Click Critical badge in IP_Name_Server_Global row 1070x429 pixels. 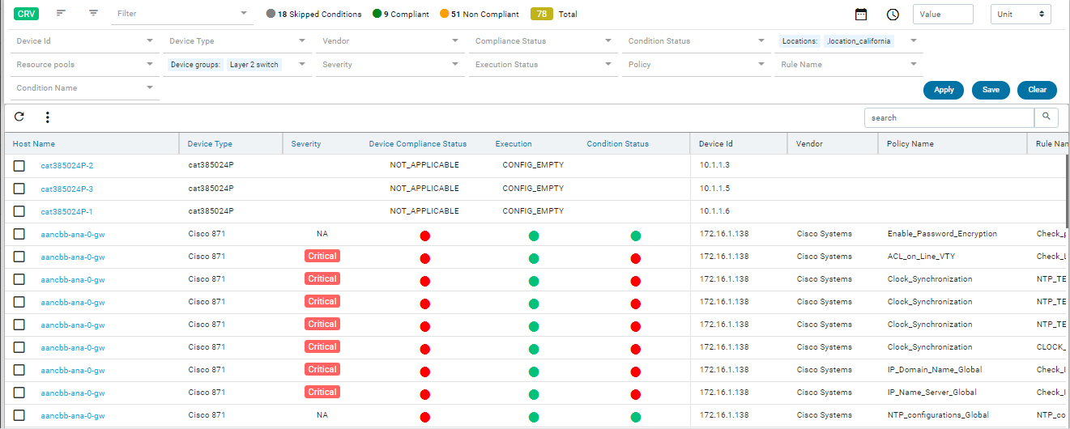[x=322, y=392]
